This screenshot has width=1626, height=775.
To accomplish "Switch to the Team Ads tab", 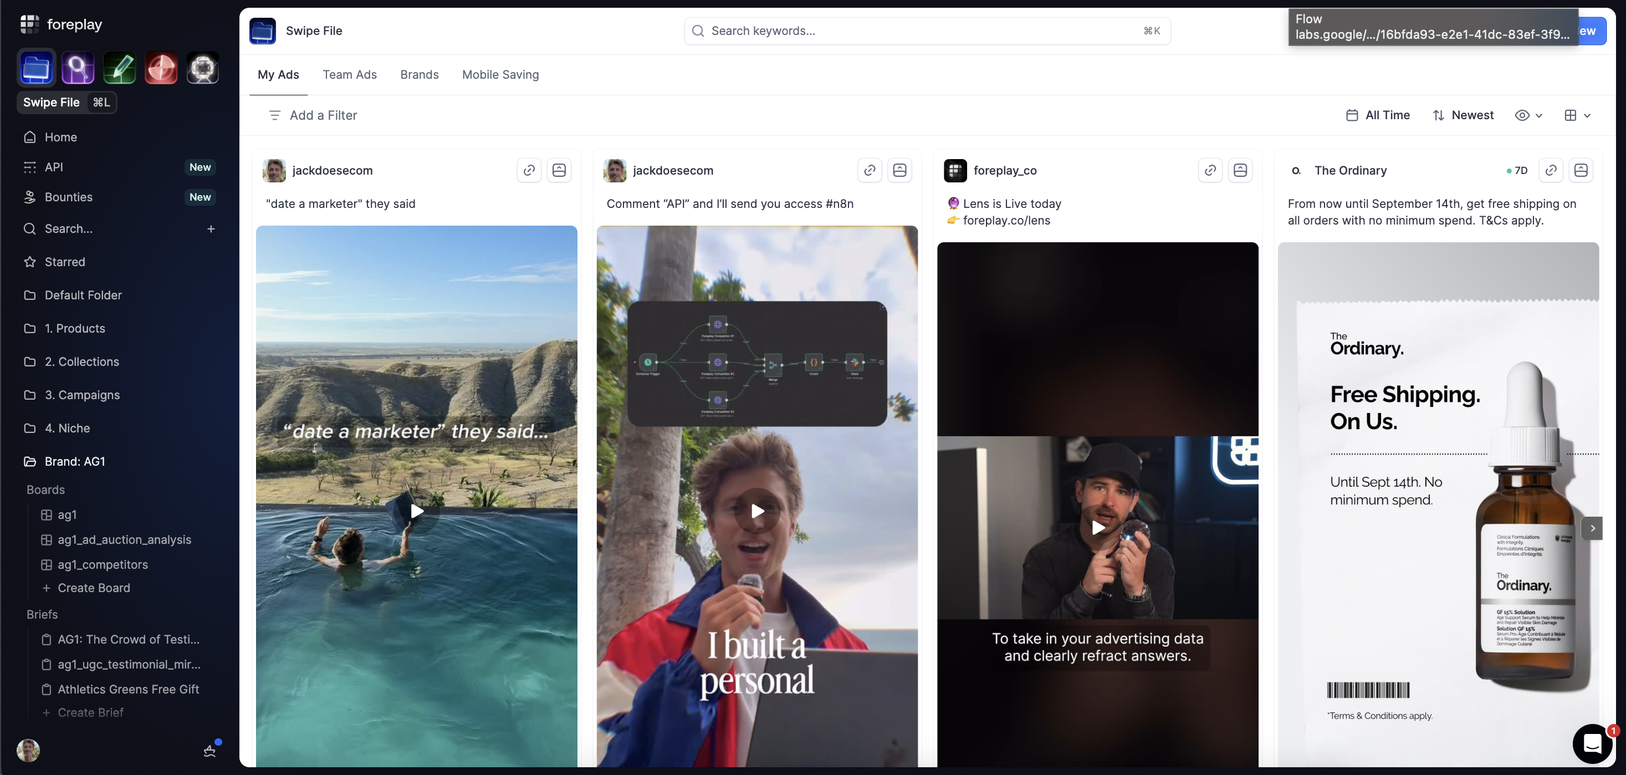I will 350,74.
